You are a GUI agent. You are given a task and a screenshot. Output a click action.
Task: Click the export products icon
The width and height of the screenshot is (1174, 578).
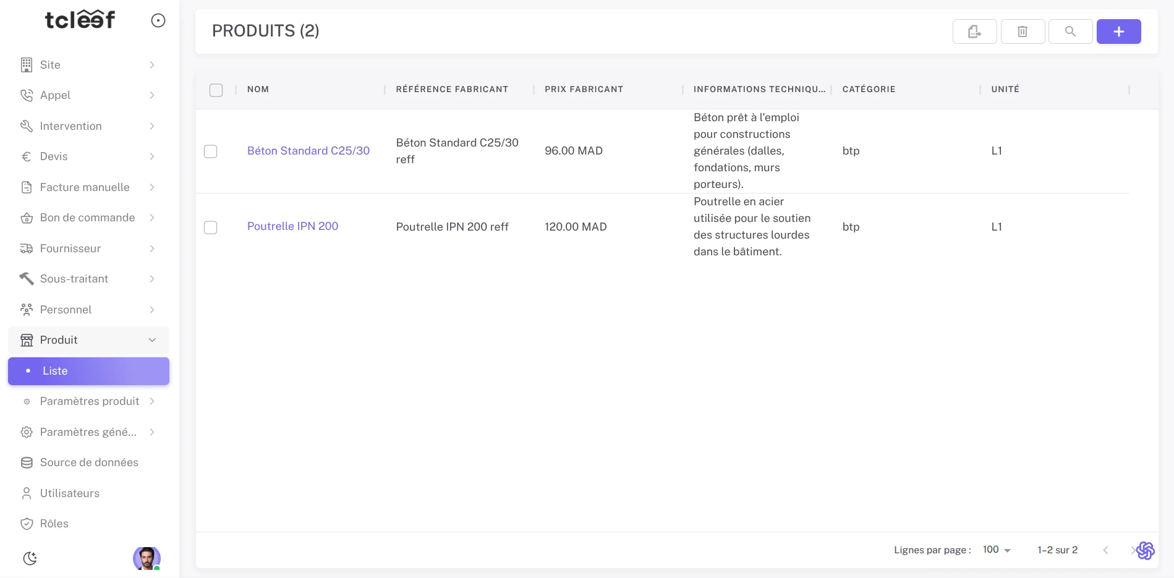coord(974,32)
